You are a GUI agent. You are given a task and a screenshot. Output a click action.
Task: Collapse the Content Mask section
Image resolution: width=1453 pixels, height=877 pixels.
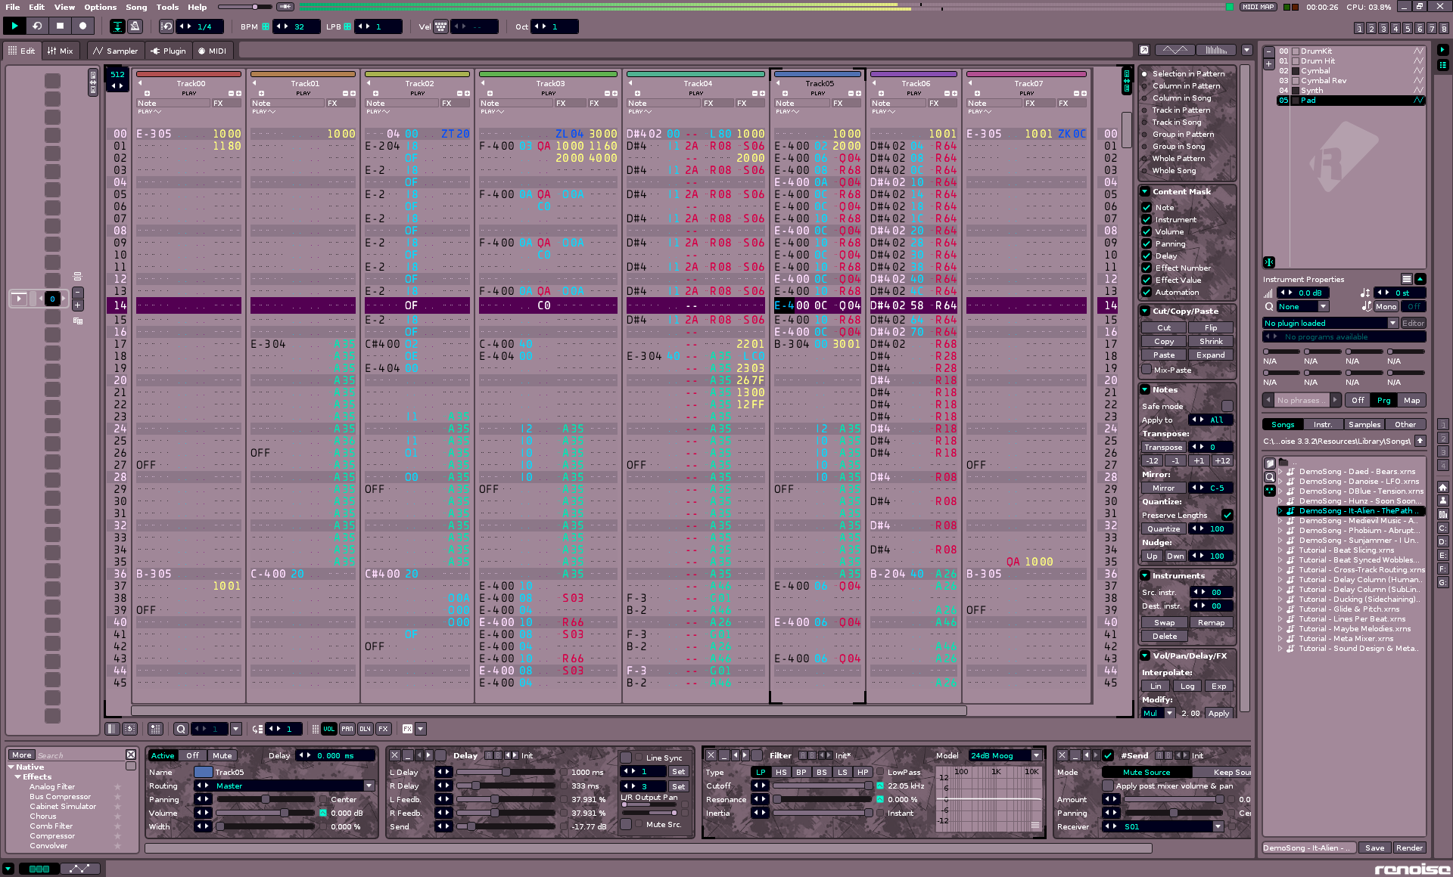point(1145,191)
